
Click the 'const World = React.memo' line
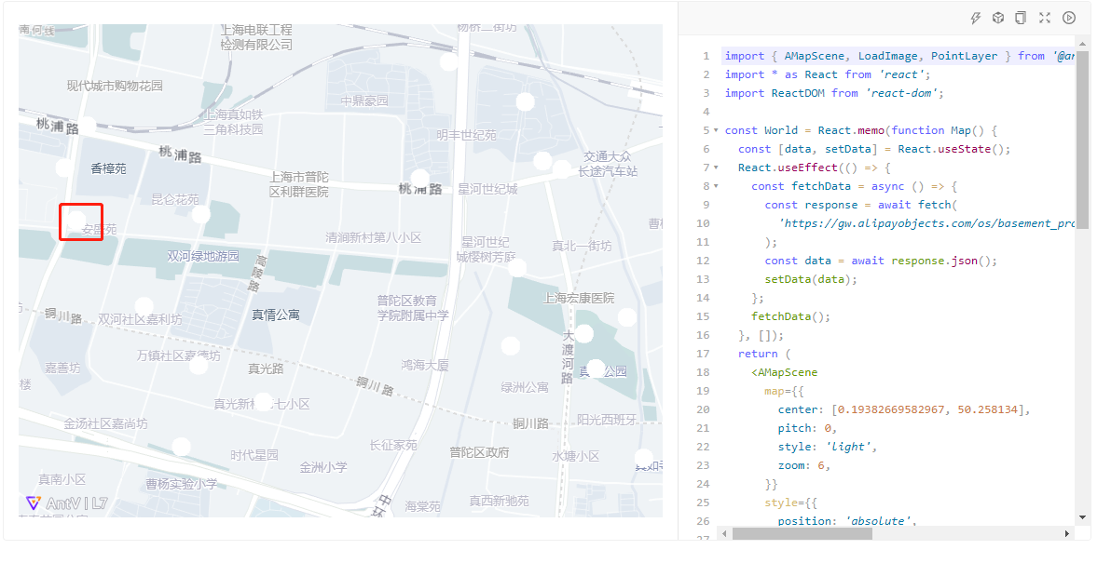pos(860,131)
